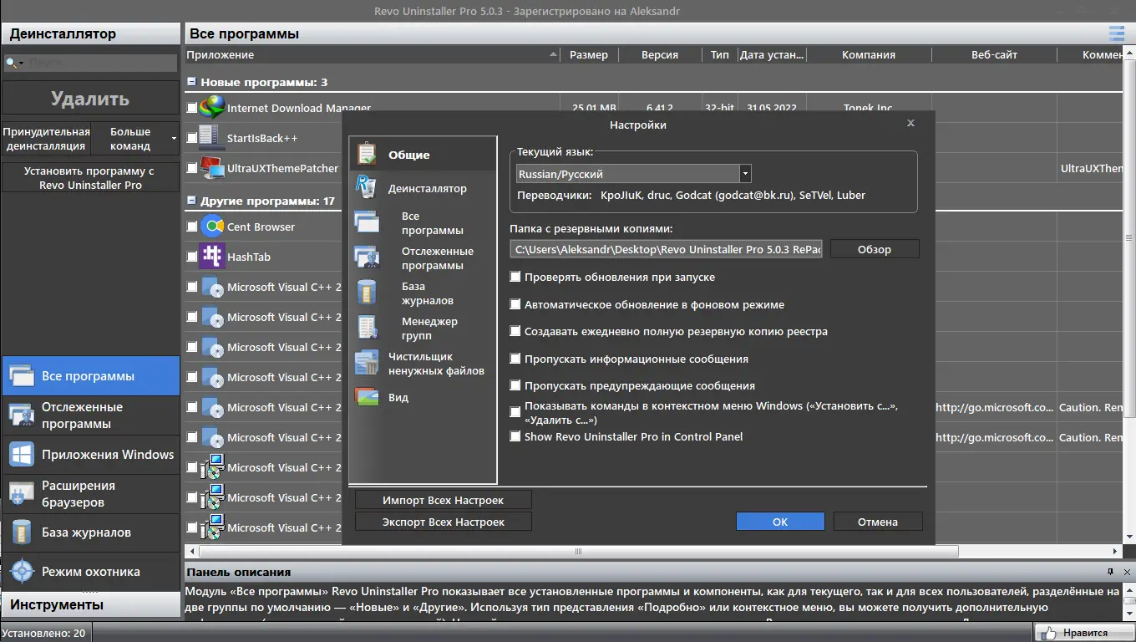Toggle Автоматическое обновление в фоновом режиме
Screen dimensions: 1136x642
tap(515, 304)
